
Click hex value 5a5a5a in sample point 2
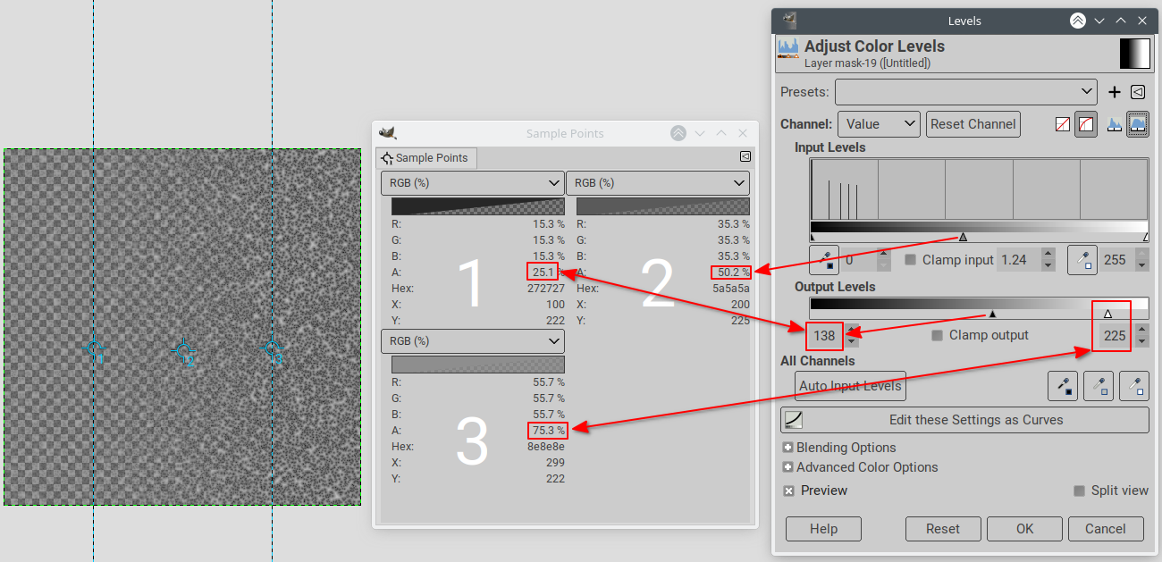[x=730, y=289]
